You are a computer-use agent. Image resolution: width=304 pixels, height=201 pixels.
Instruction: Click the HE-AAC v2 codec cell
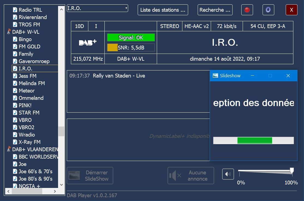click(197, 26)
